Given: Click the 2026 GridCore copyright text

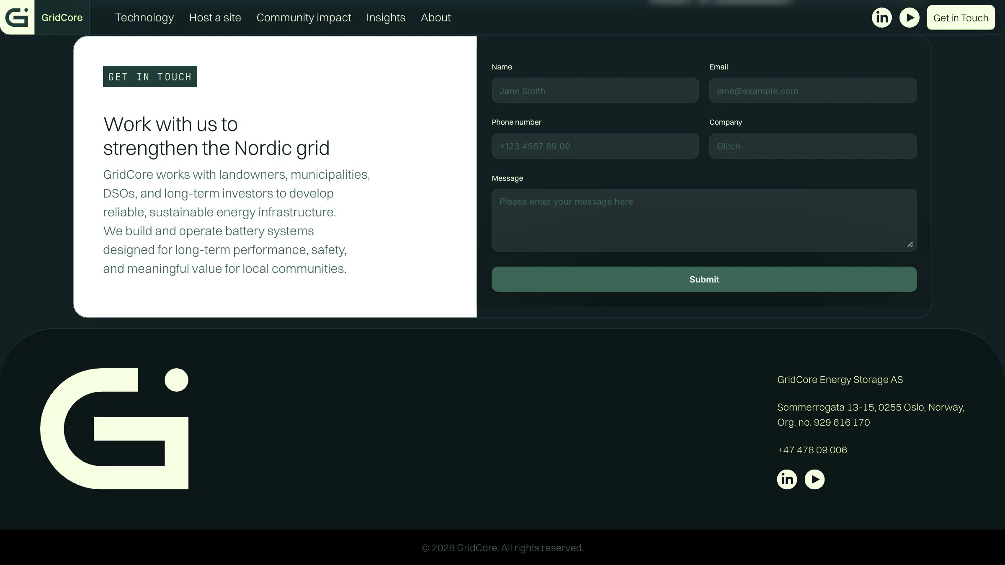Looking at the screenshot, I should [502, 548].
